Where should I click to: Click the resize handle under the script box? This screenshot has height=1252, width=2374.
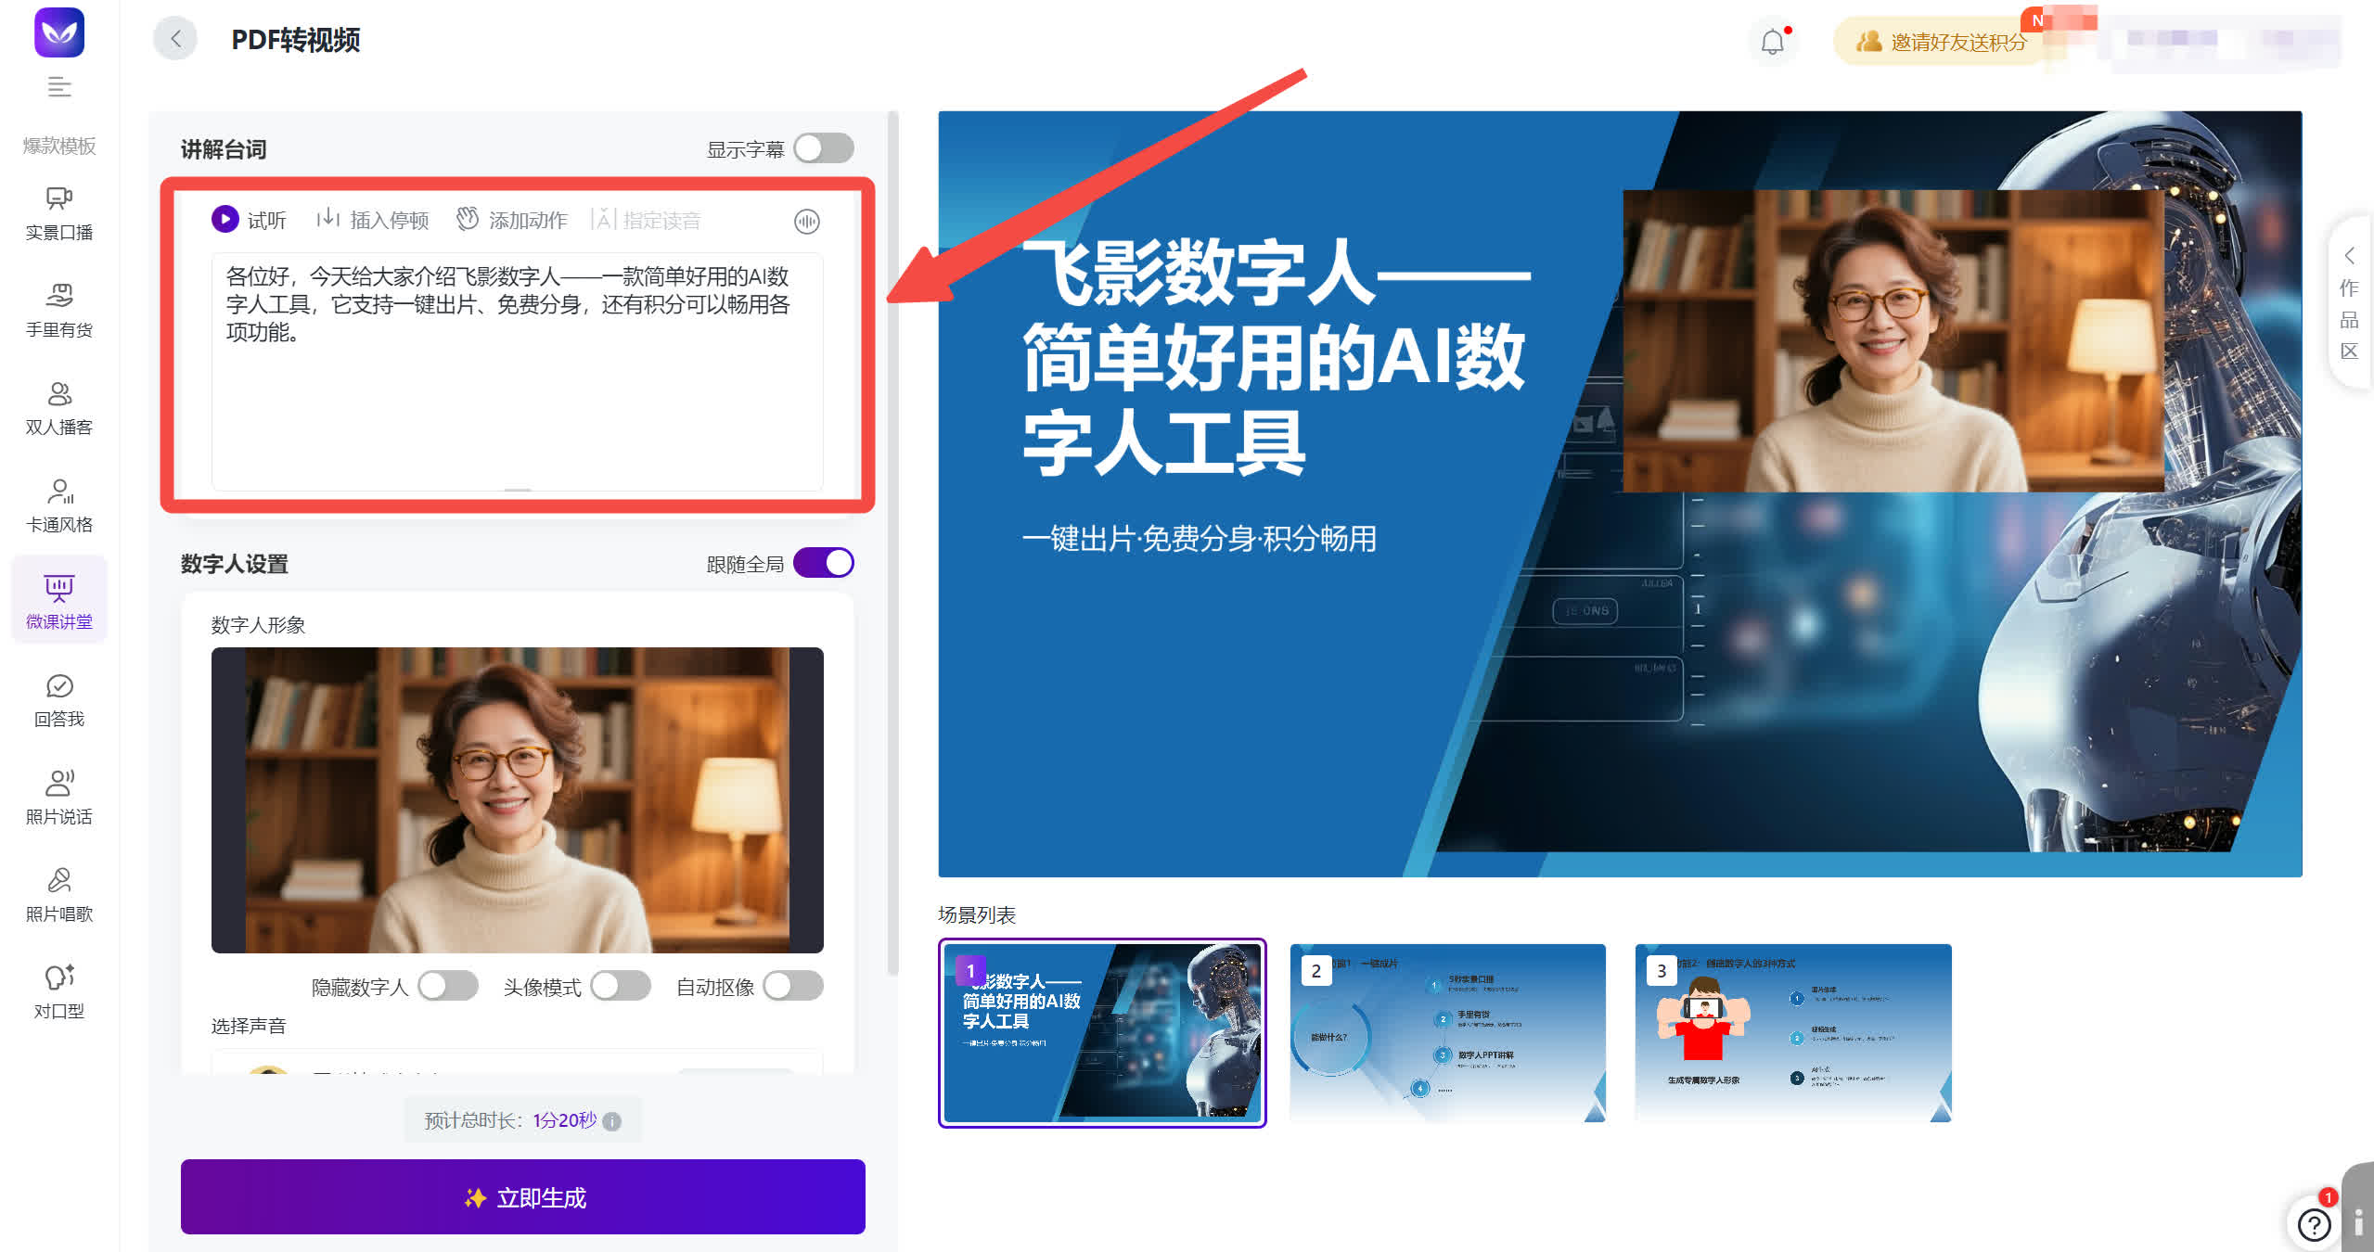[518, 489]
